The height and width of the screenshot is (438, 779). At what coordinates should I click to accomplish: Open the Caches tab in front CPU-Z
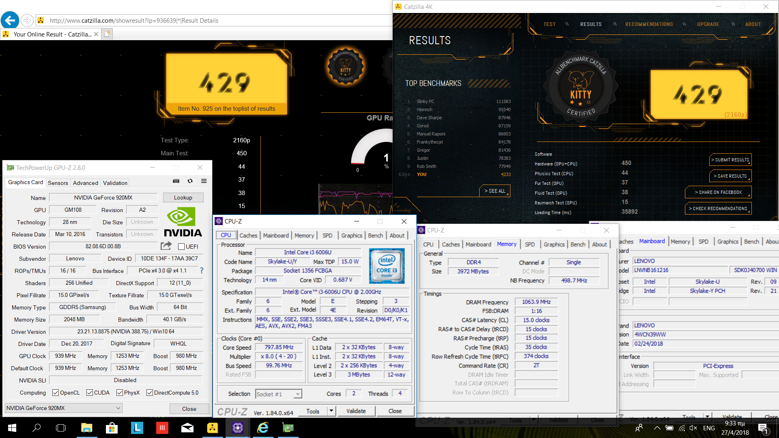(248, 235)
